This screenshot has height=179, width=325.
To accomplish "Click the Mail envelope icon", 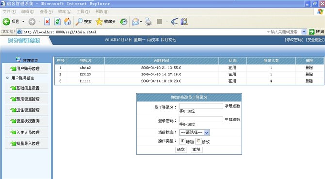I will (x=135, y=21).
